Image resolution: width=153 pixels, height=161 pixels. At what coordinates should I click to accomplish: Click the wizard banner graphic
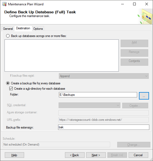click(145, 16)
